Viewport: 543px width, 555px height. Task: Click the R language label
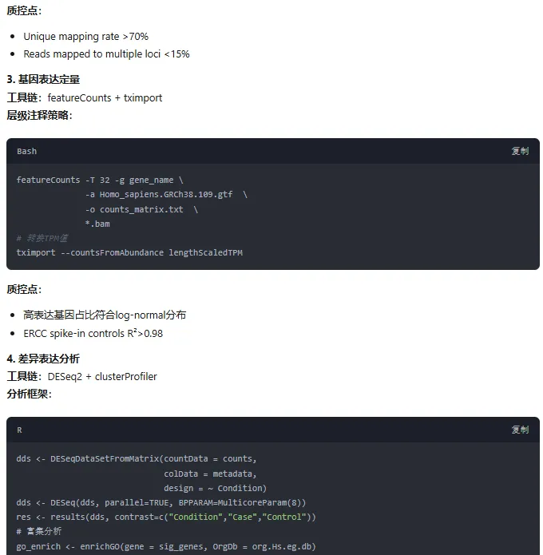[19, 430]
